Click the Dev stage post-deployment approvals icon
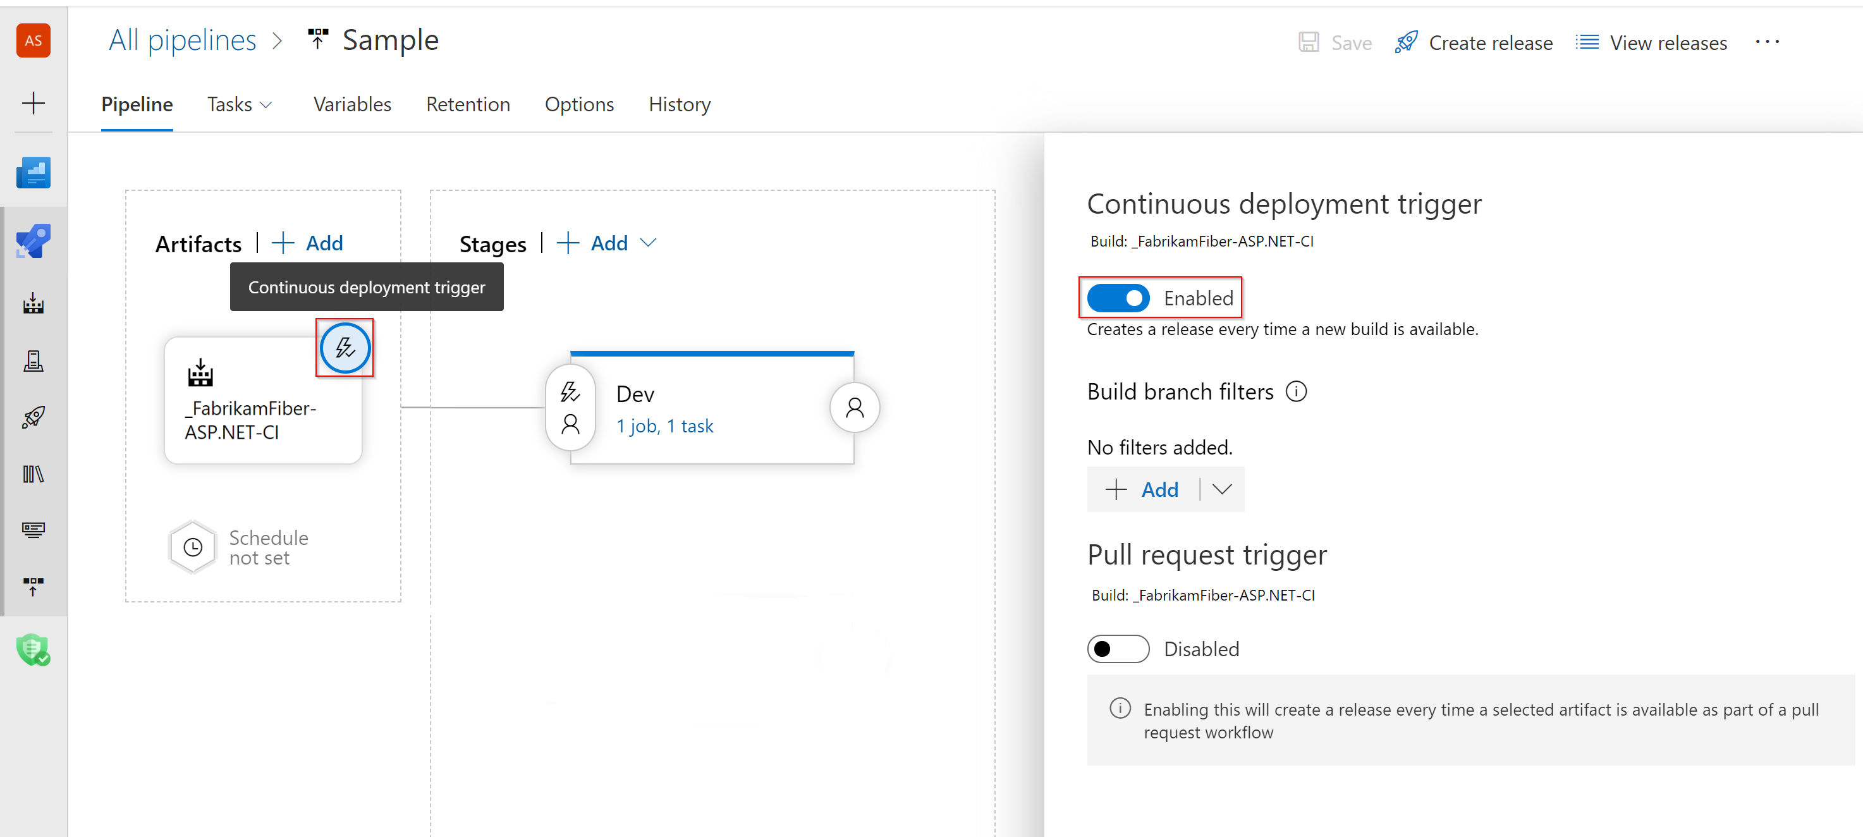Image resolution: width=1863 pixels, height=837 pixels. pos(854,409)
